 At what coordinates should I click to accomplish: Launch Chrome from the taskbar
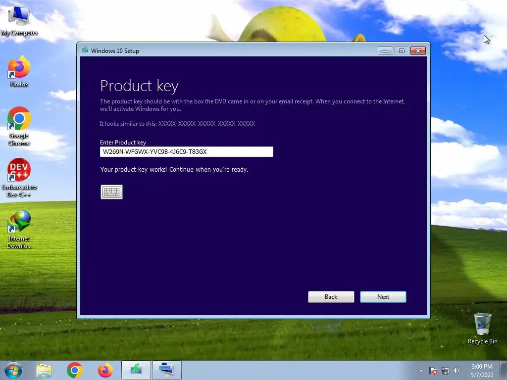75,370
